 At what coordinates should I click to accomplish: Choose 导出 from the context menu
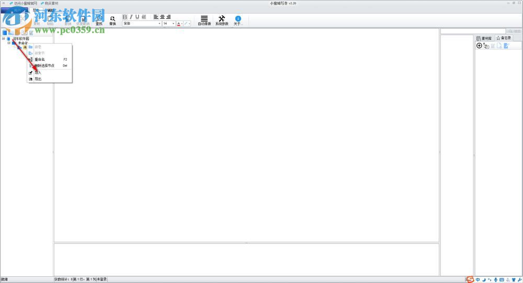click(x=50, y=79)
